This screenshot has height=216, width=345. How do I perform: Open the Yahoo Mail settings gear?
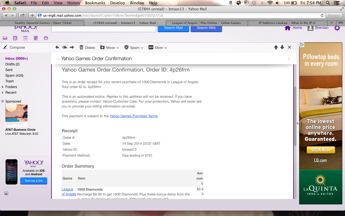337,28
